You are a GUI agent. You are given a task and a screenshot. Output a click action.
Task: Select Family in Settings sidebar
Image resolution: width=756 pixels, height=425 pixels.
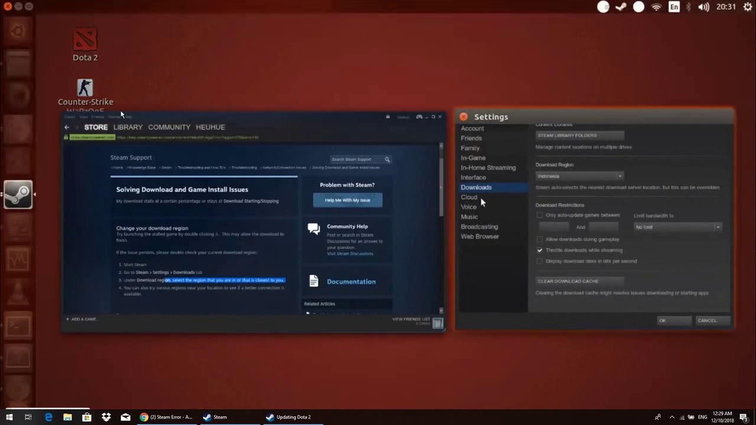point(470,148)
